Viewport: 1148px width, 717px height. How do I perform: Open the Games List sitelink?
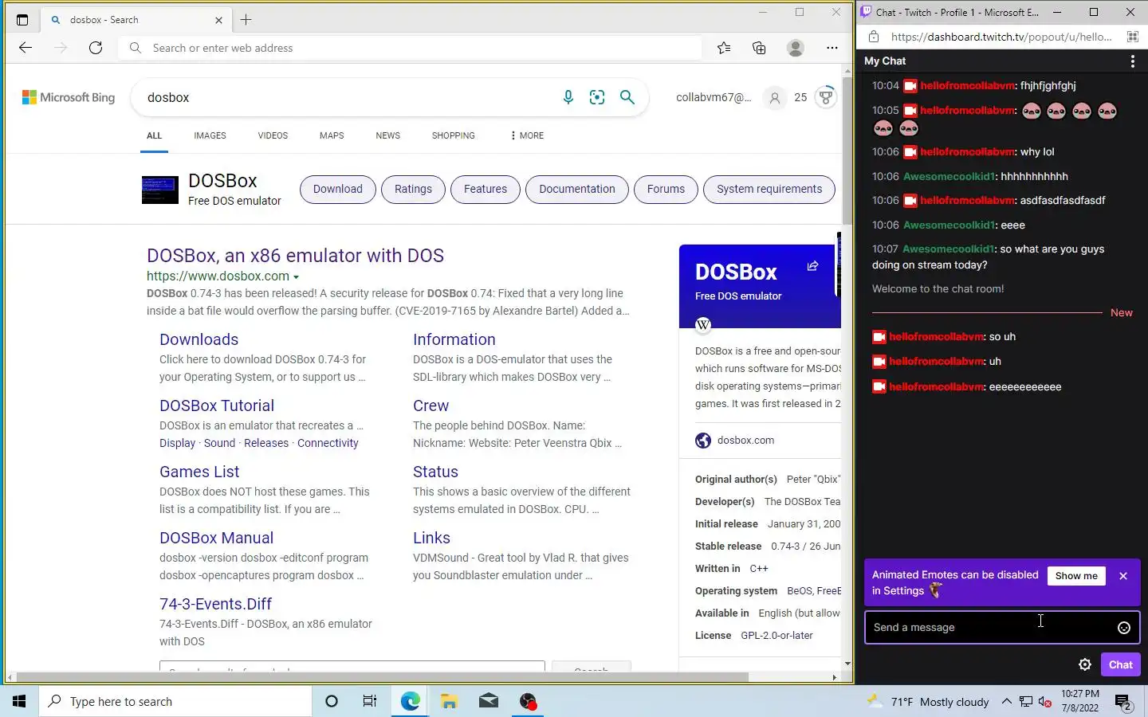coord(199,472)
